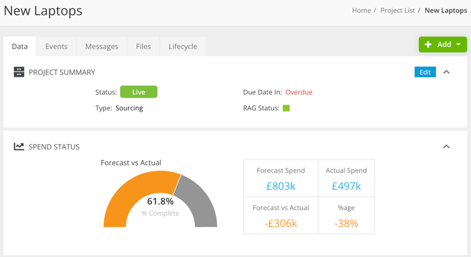
Task: Click the Spend Status chart icon
Action: (19, 146)
